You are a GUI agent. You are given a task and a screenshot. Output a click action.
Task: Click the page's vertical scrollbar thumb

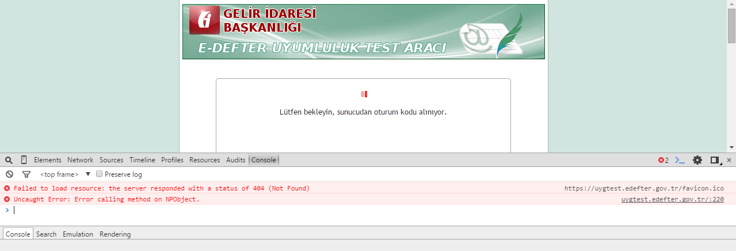pos(731,26)
